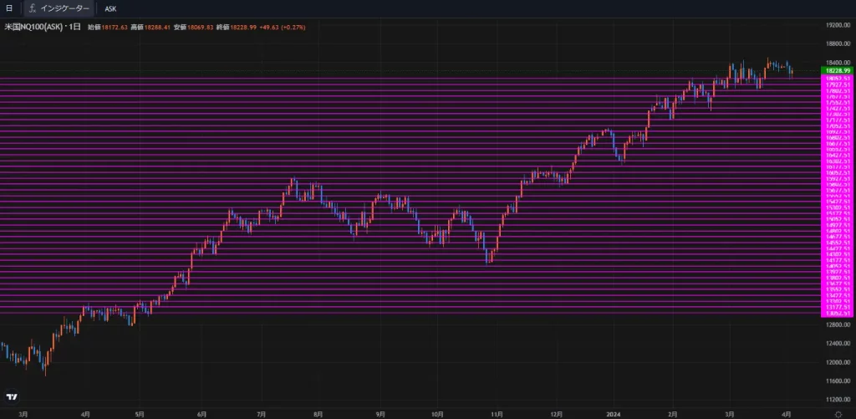Open the 日 timeframe selector
Screen dimensions: 856x419
tap(9, 8)
